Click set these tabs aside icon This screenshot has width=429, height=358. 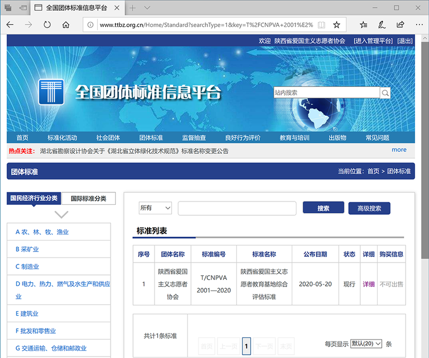pos(23,8)
